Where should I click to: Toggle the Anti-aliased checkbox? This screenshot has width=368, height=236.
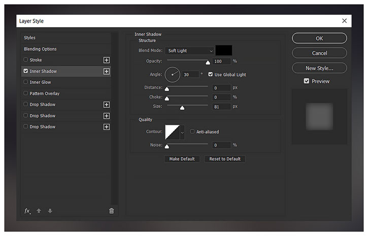(192, 131)
